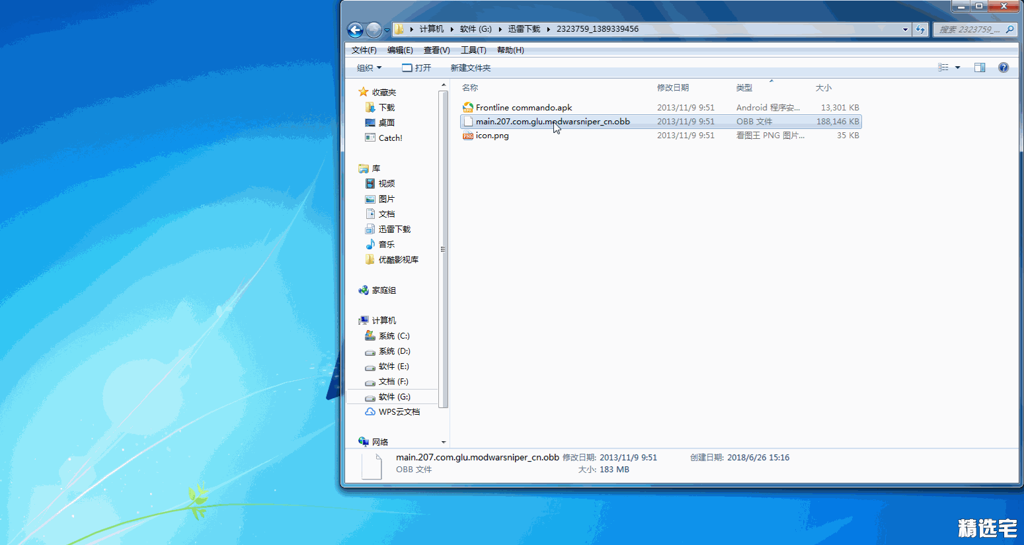Click the Forward navigation arrow button
This screenshot has height=545, width=1024.
click(x=374, y=30)
